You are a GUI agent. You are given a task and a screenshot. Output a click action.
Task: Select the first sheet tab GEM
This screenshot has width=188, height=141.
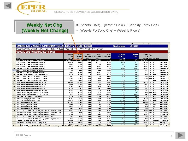[x=26, y=126]
